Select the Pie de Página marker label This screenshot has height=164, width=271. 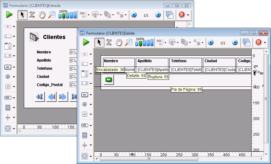tap(186, 90)
